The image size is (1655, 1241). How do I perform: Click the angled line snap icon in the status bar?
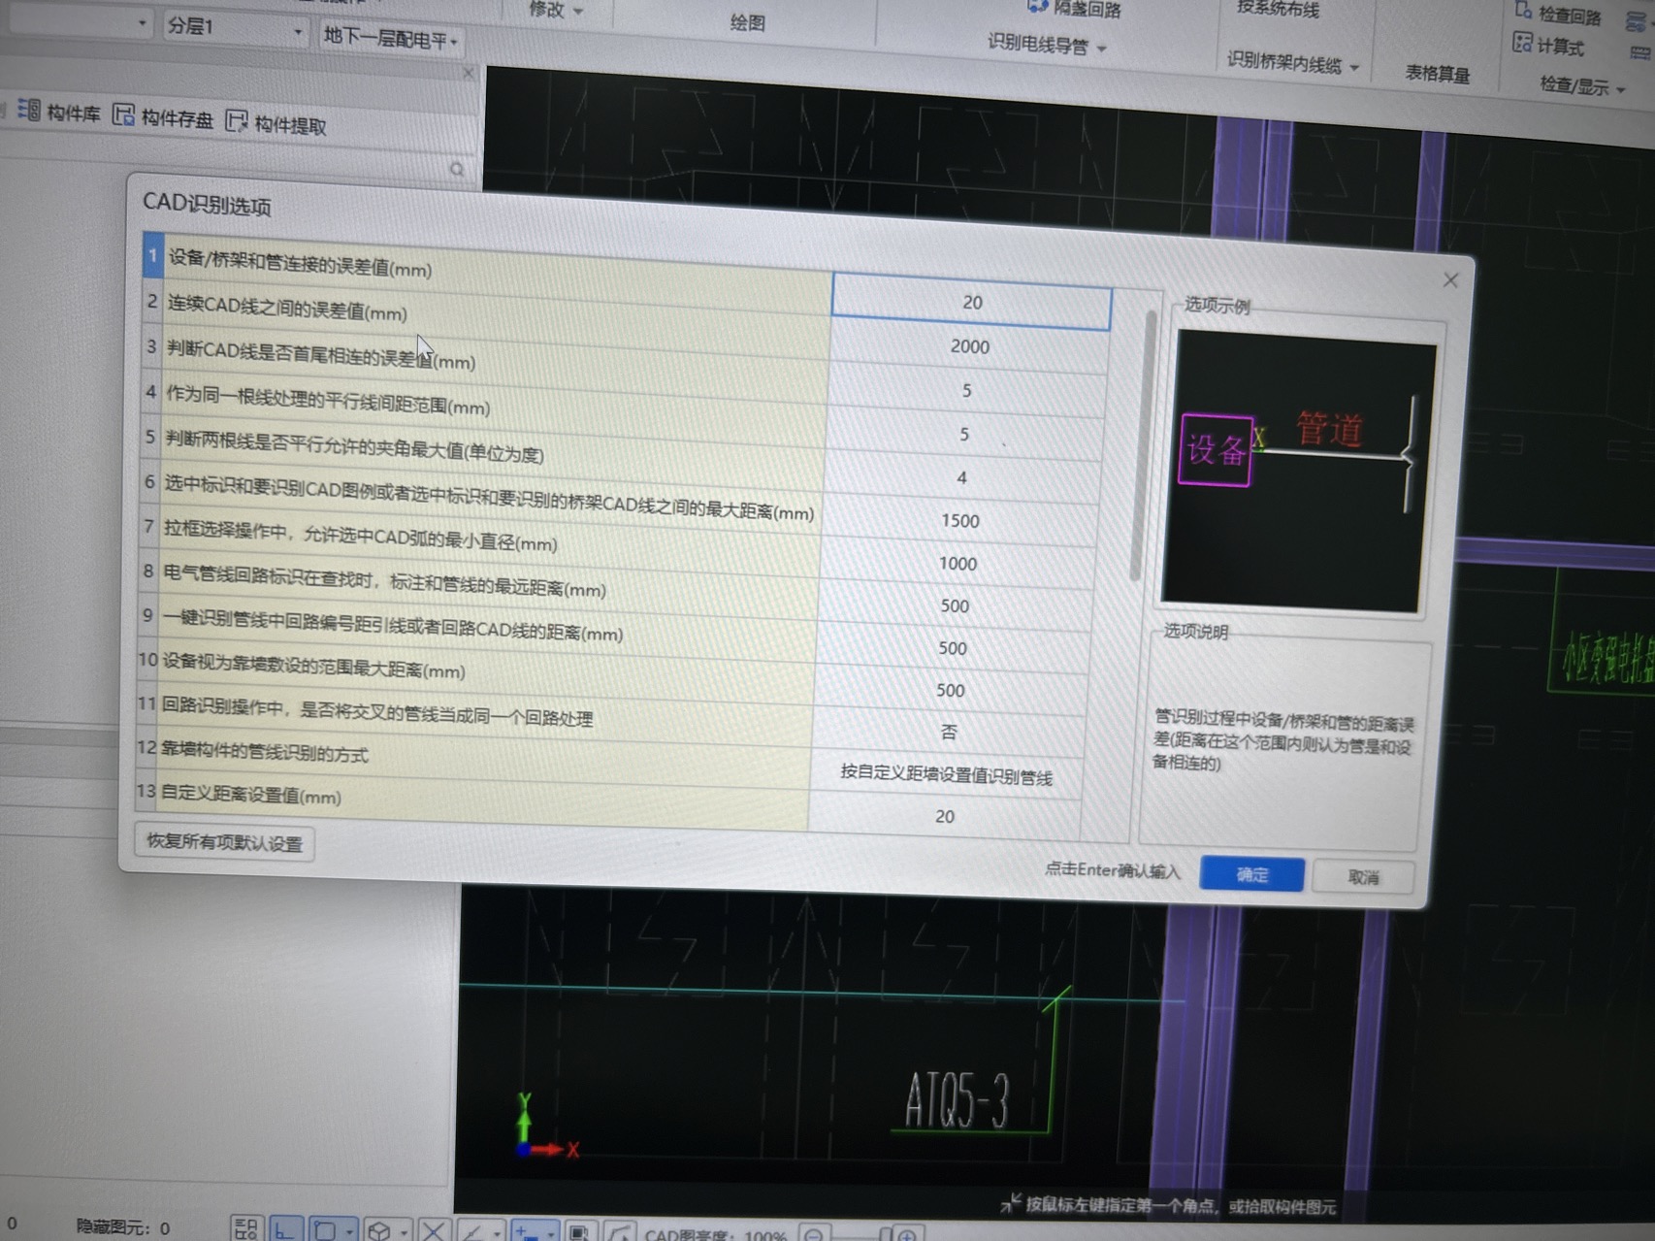(x=472, y=1232)
